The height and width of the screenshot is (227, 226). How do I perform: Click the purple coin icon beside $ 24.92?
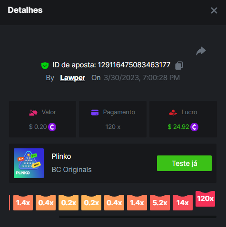click(x=194, y=127)
